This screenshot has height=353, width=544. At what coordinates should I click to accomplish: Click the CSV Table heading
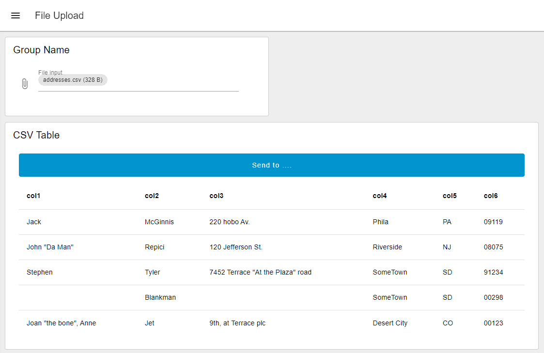click(x=36, y=135)
